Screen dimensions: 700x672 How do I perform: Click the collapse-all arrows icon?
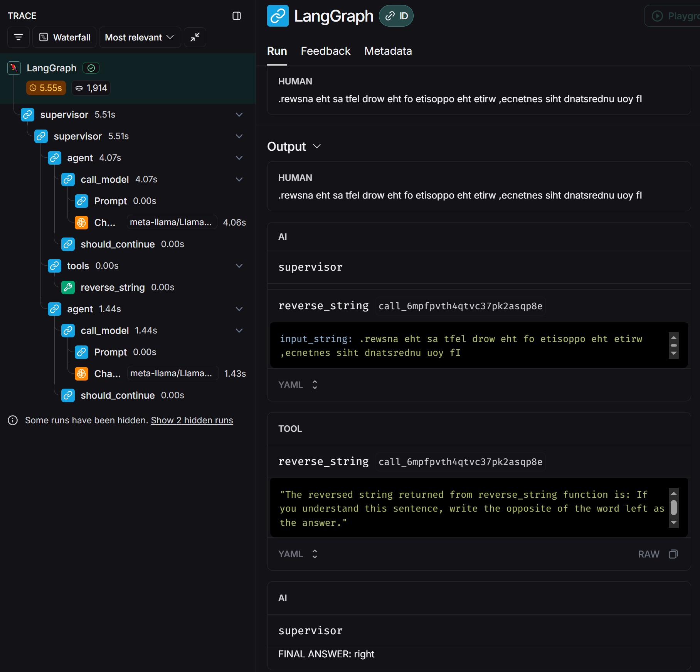pyautogui.click(x=195, y=37)
